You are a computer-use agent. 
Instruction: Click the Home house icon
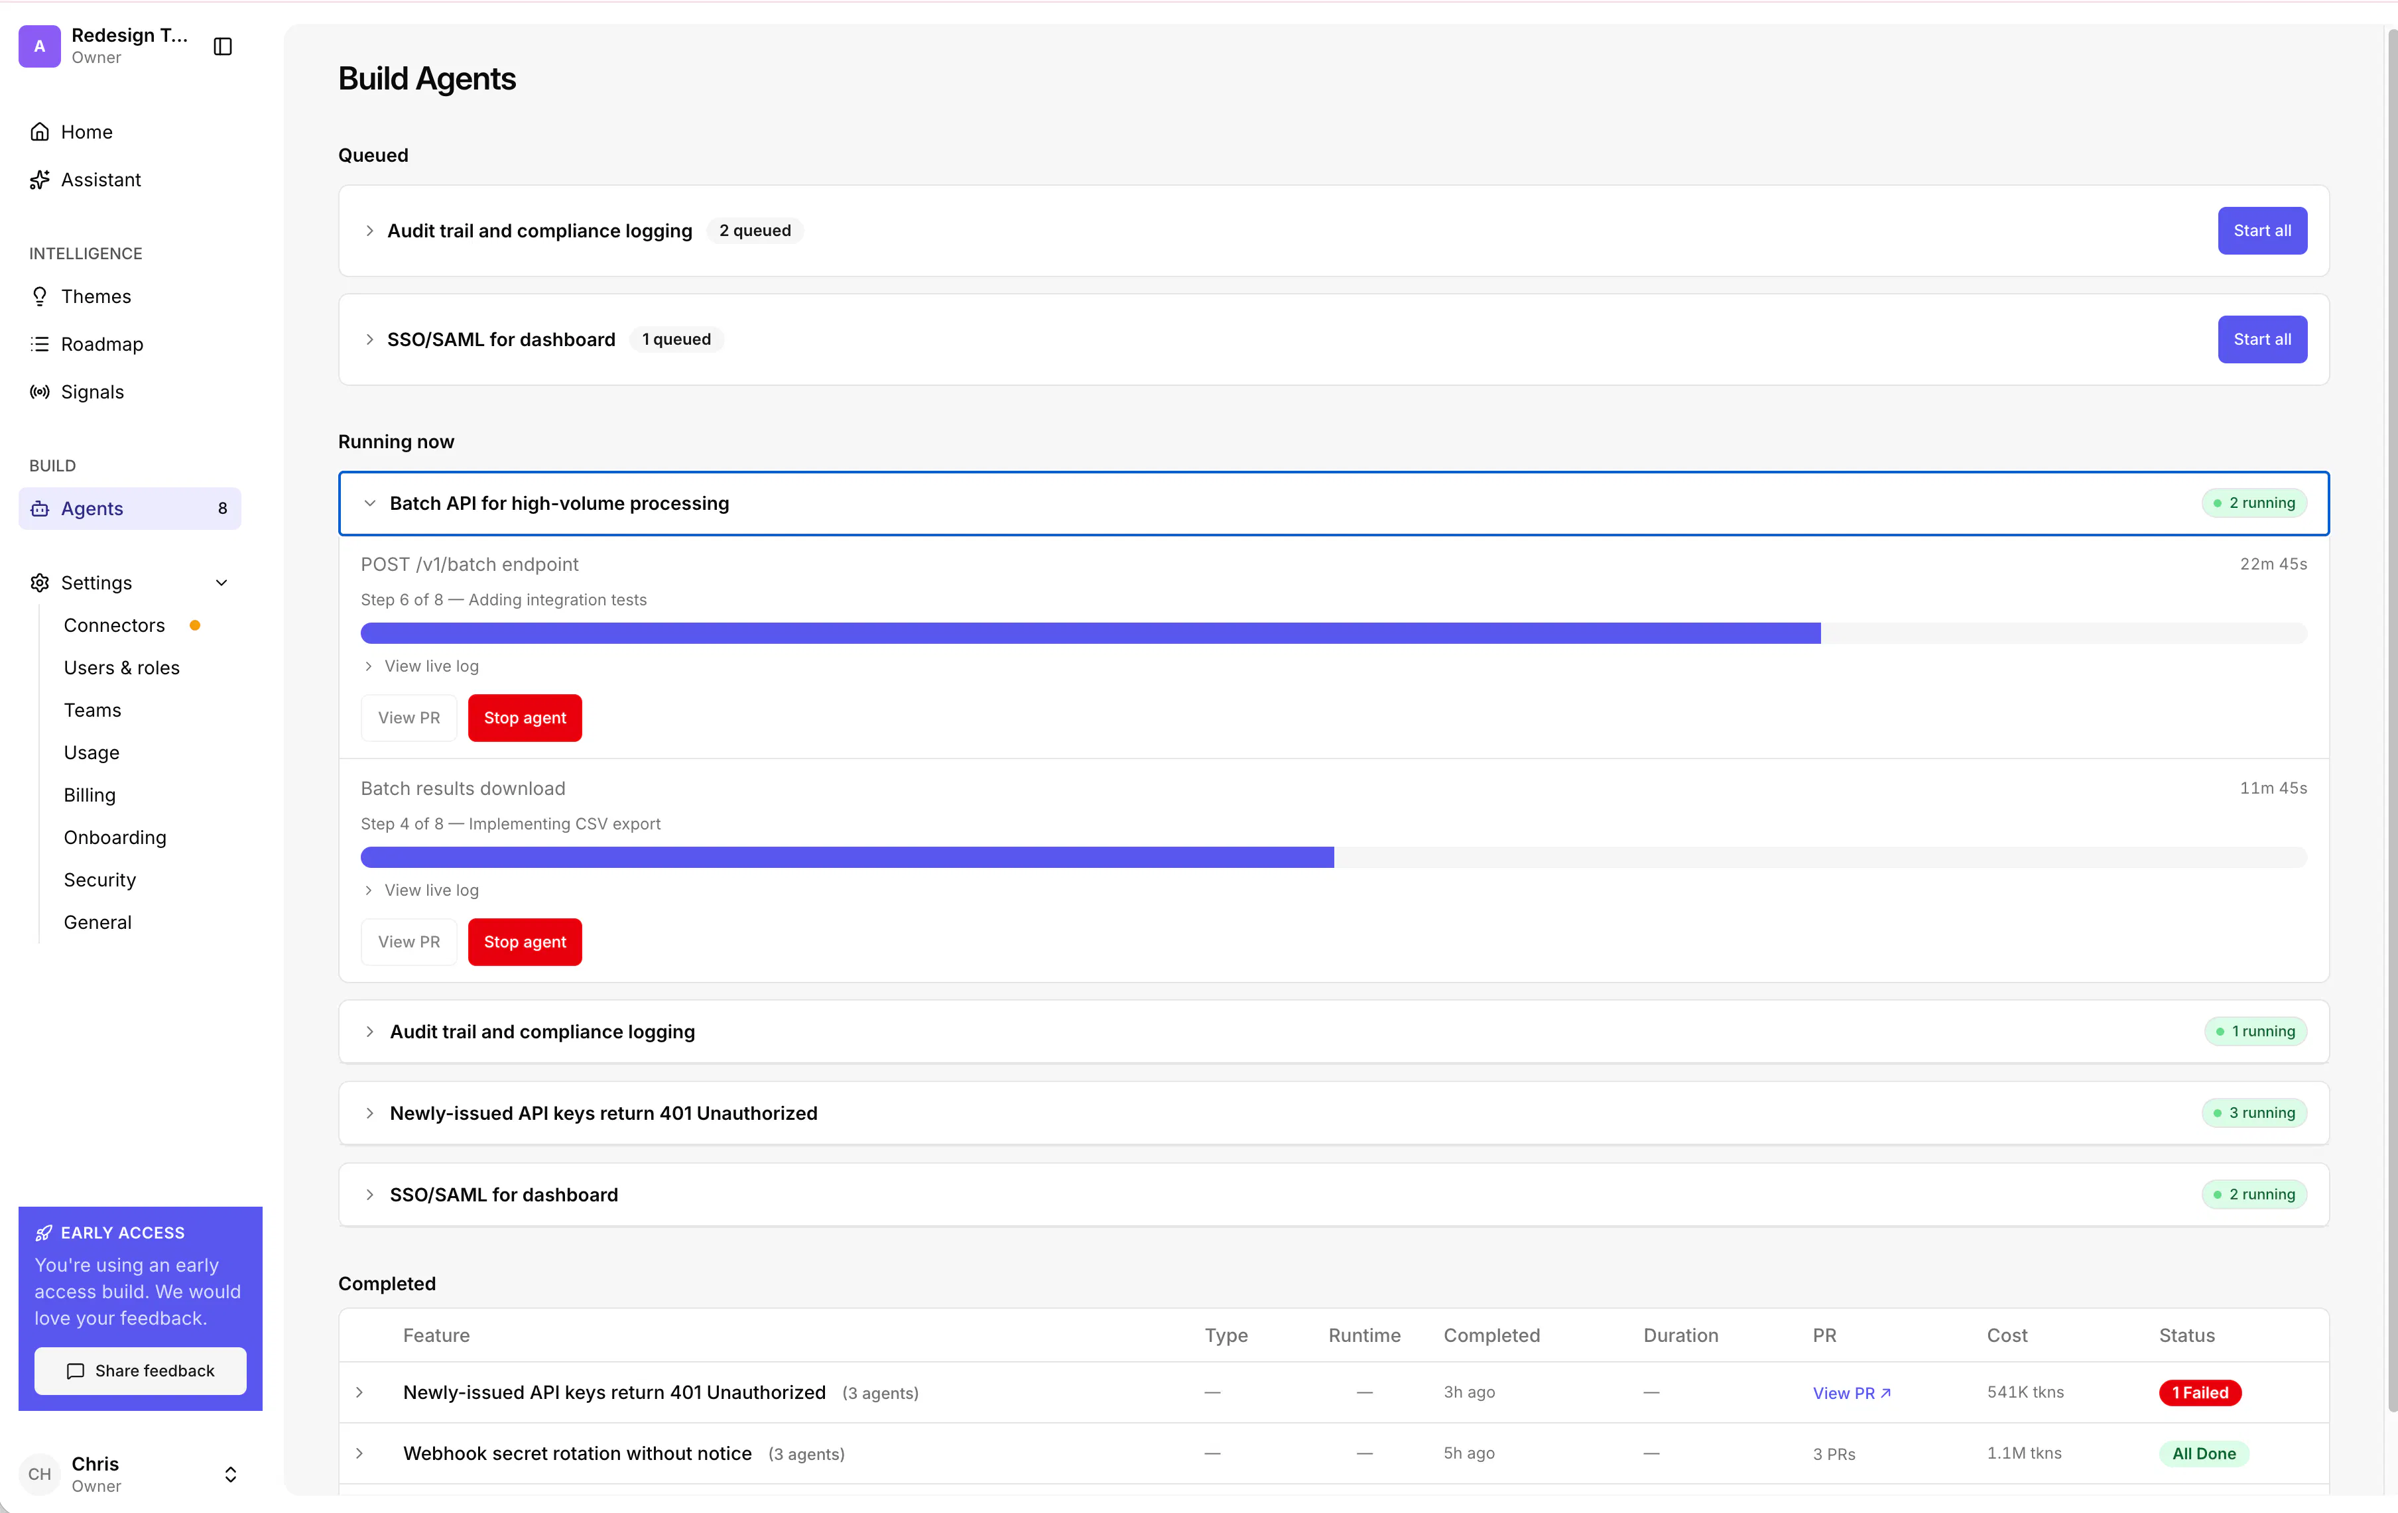[x=40, y=131]
